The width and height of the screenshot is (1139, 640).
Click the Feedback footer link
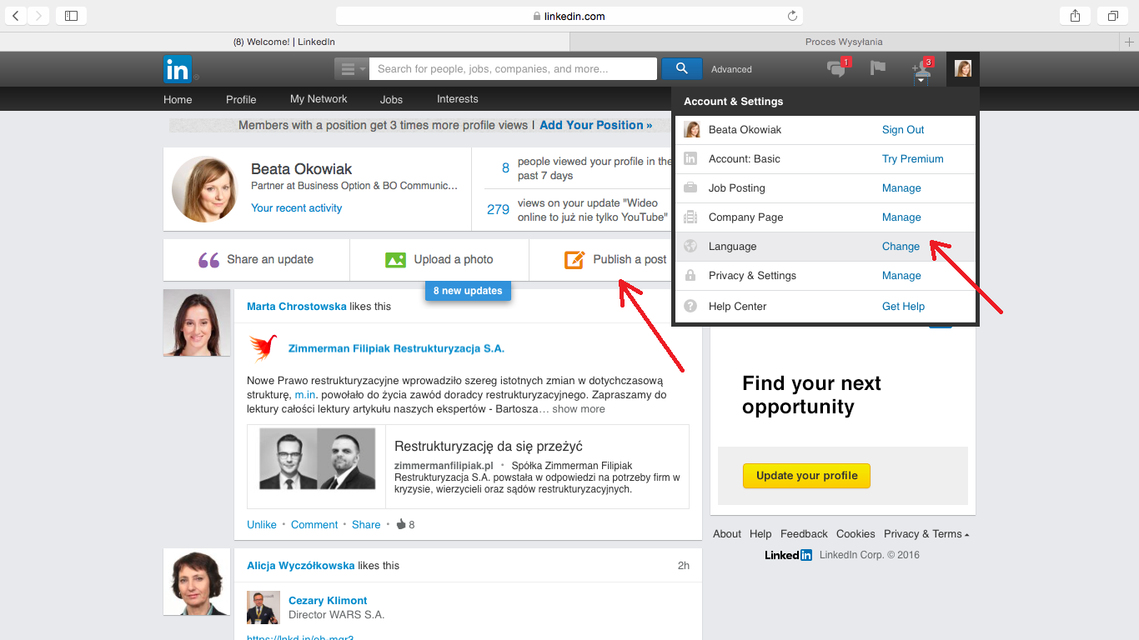[x=804, y=534]
